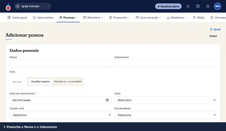Image resolution: width=226 pixels, height=131 pixels.
Task: Click the Voltar button
Action: (x=213, y=36)
